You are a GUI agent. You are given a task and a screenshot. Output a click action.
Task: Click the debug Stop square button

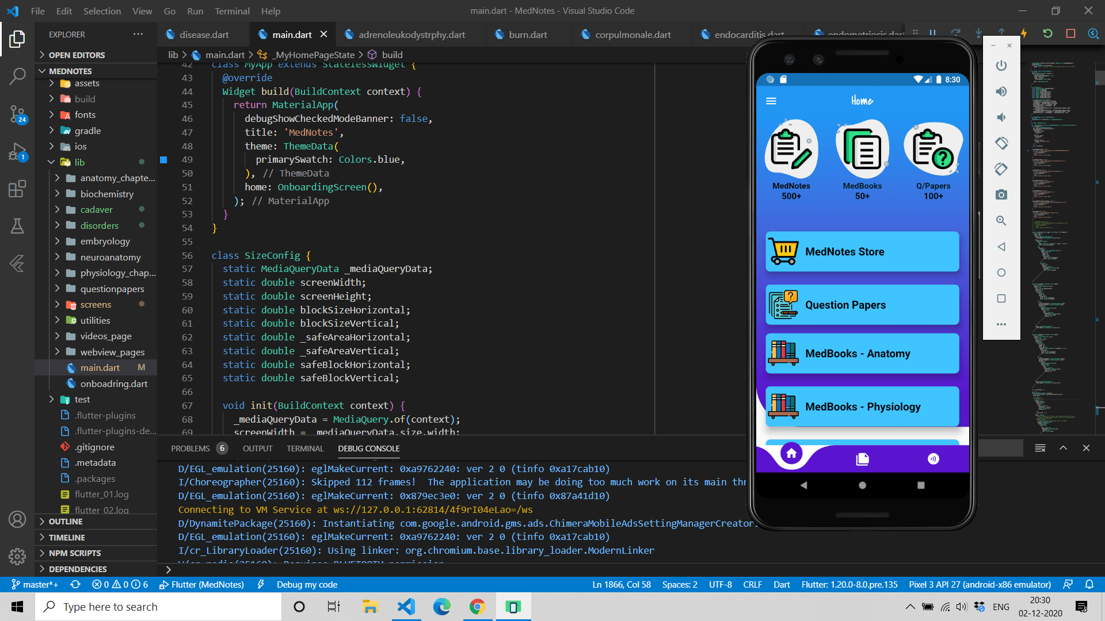1070,34
